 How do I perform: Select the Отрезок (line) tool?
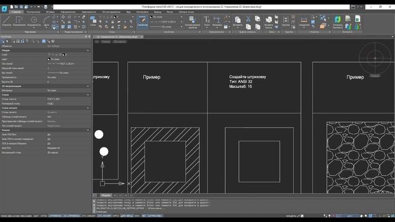[x=7, y=21]
